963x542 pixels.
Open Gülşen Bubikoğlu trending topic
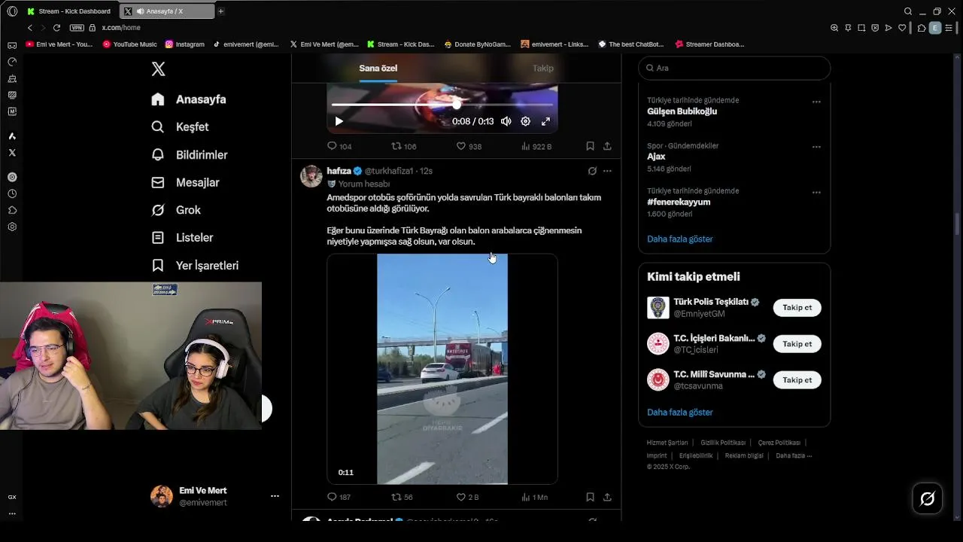[682, 111]
